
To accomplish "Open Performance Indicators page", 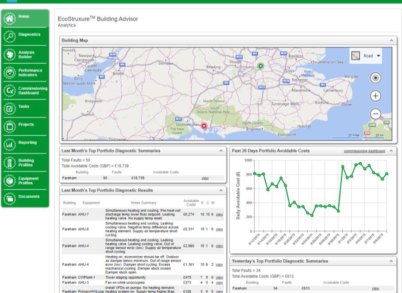I will pyautogui.click(x=25, y=72).
